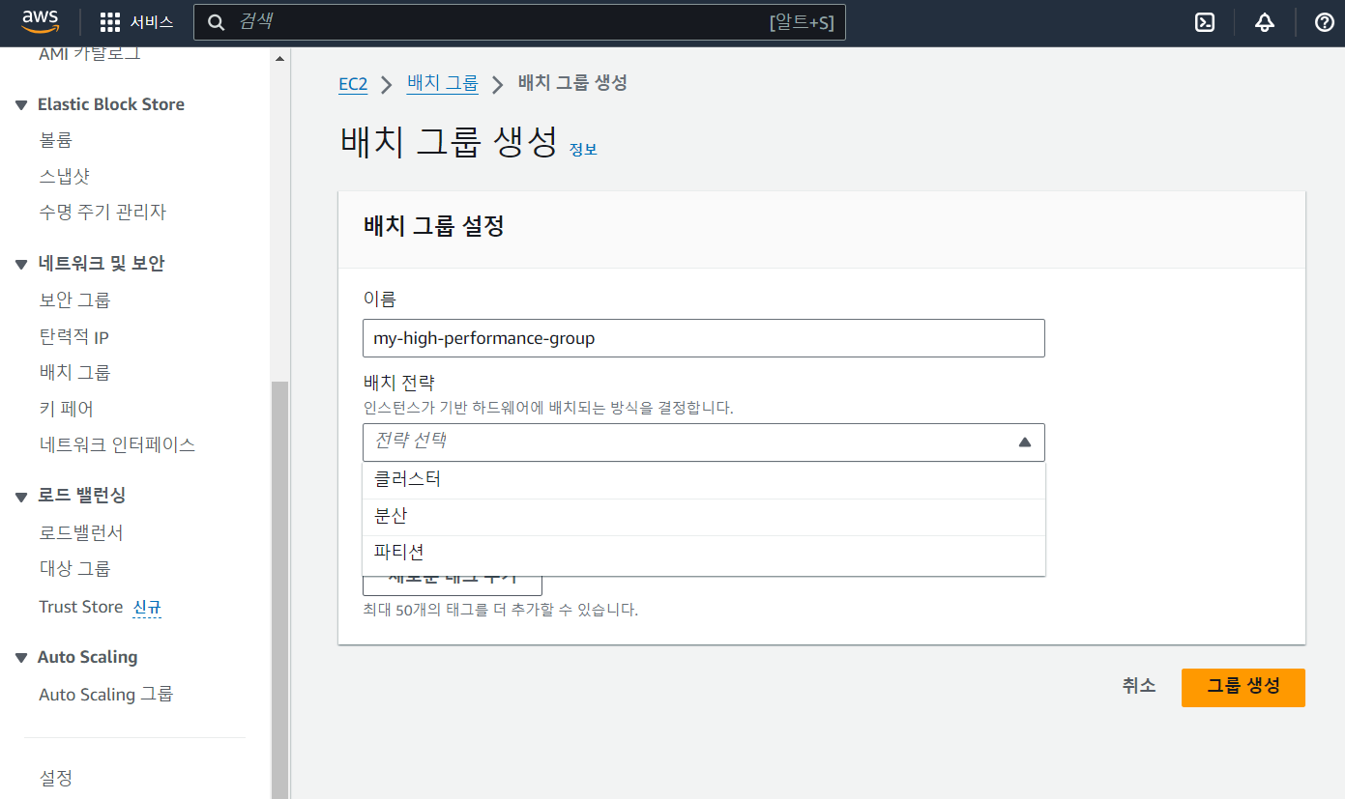Click the 신규 badge next to Trust Store

click(x=147, y=608)
